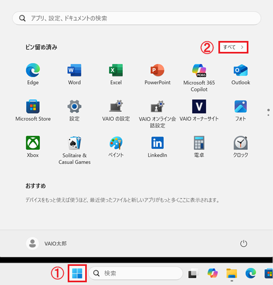Open Task View from the taskbar
The image size is (273, 285).
[x=193, y=273]
